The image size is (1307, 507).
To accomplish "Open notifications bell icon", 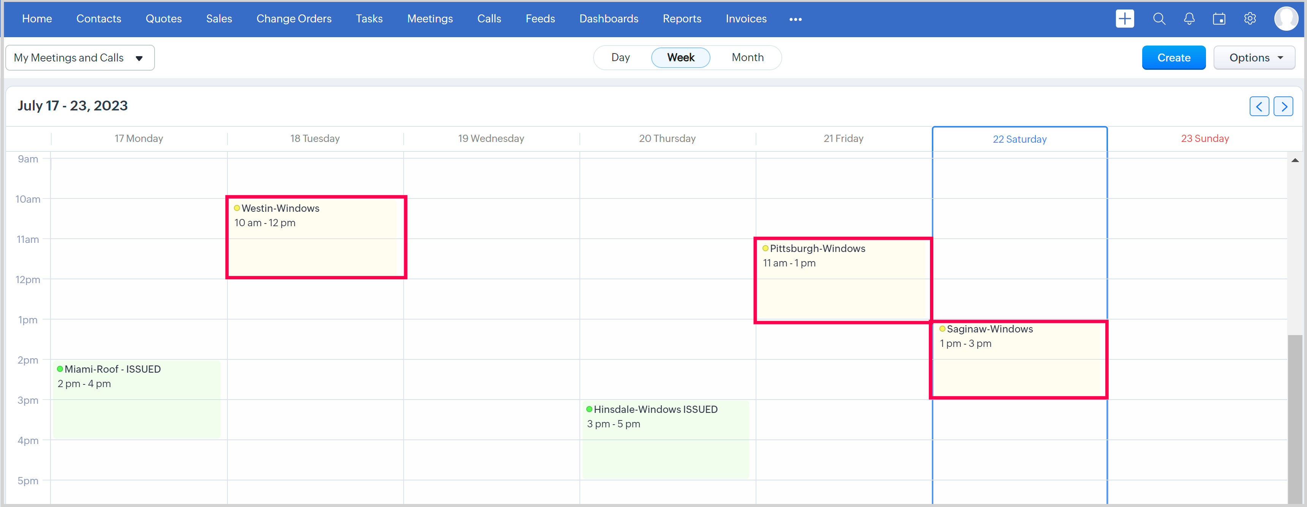I will coord(1189,19).
